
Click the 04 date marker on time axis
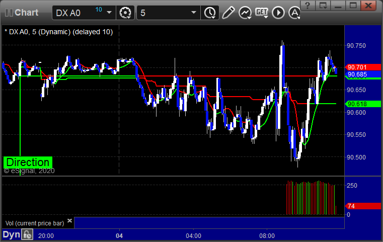pos(119,236)
